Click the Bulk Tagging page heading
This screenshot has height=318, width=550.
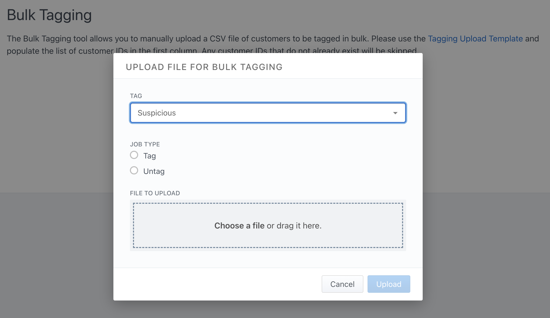49,15
